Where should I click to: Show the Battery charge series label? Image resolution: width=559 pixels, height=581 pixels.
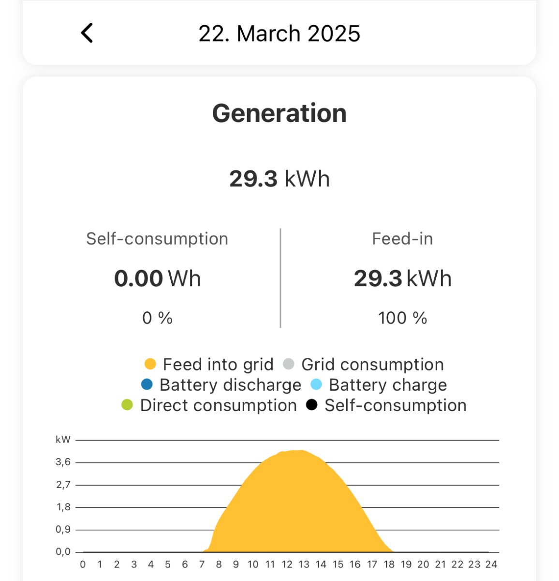pyautogui.click(x=388, y=385)
